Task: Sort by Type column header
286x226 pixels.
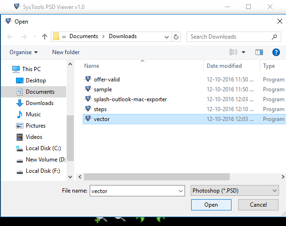Action: pyautogui.click(x=269, y=66)
